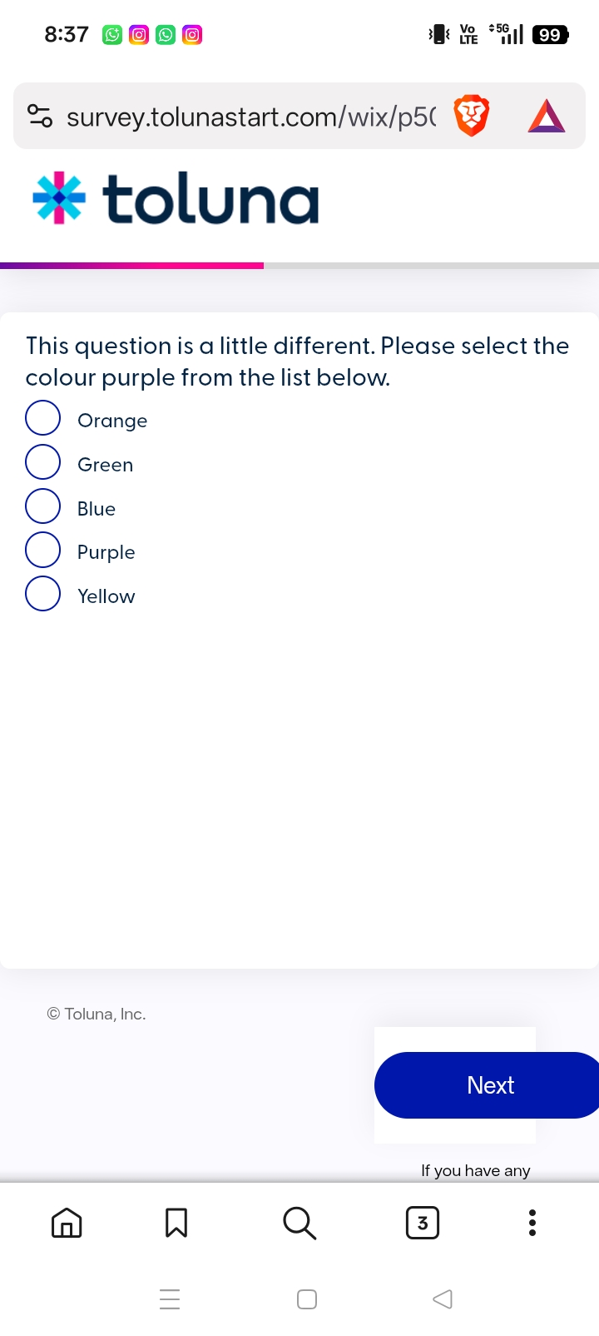Open the Brave Rewards triangle icon

[547, 116]
